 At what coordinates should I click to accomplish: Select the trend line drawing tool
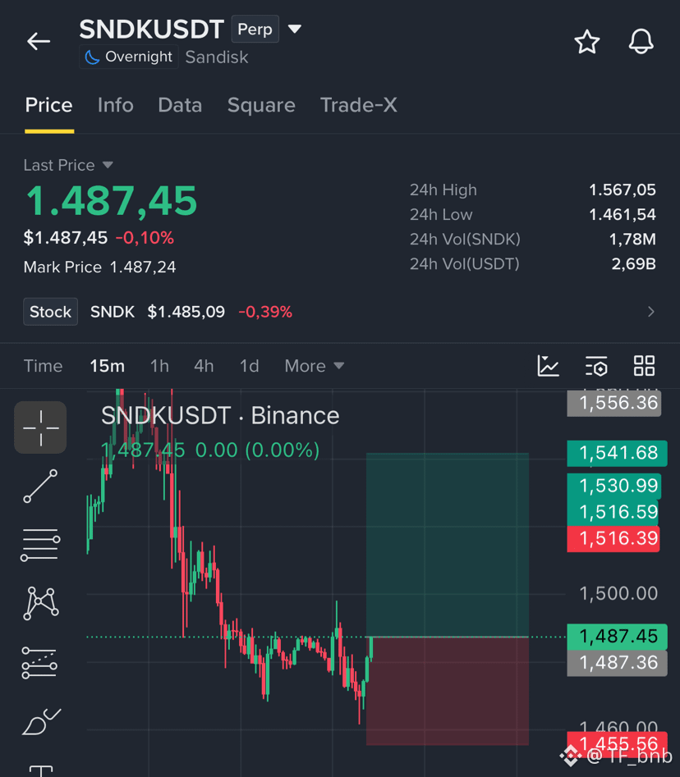(x=40, y=486)
